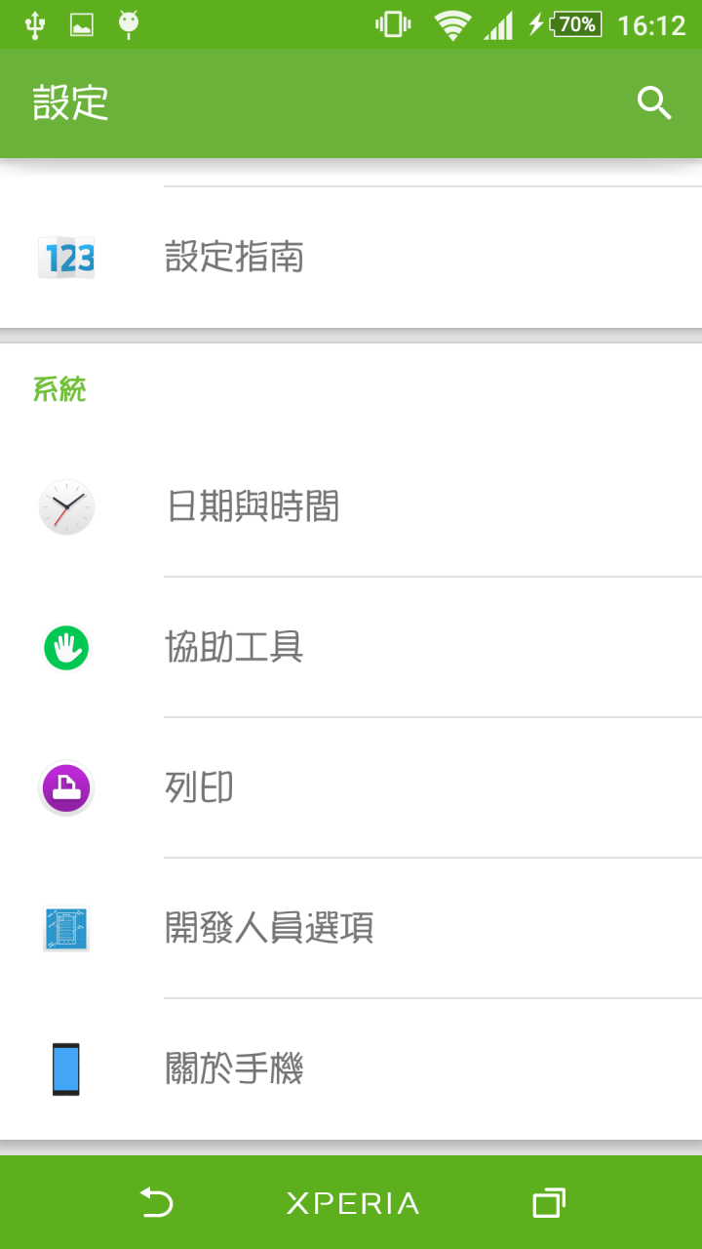This screenshot has width=702, height=1249.
Task: Tap the recent apps square icon
Action: pos(549,1202)
